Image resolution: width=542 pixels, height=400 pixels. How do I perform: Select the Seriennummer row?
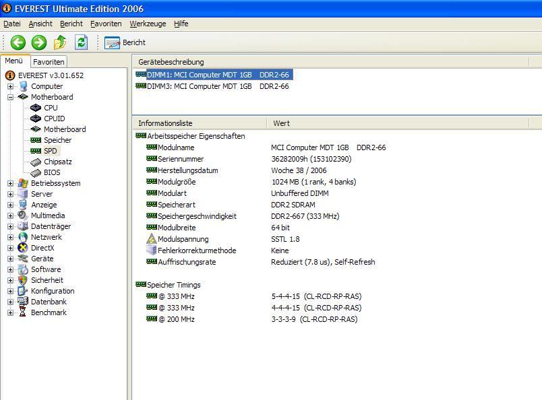pos(249,159)
